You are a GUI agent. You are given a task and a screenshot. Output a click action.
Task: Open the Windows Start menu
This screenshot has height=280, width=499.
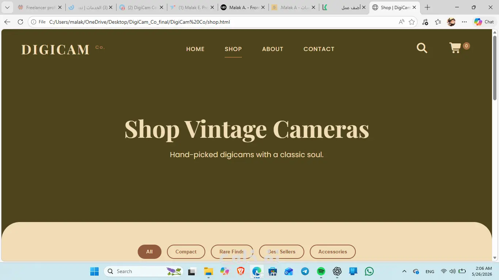pyautogui.click(x=94, y=271)
